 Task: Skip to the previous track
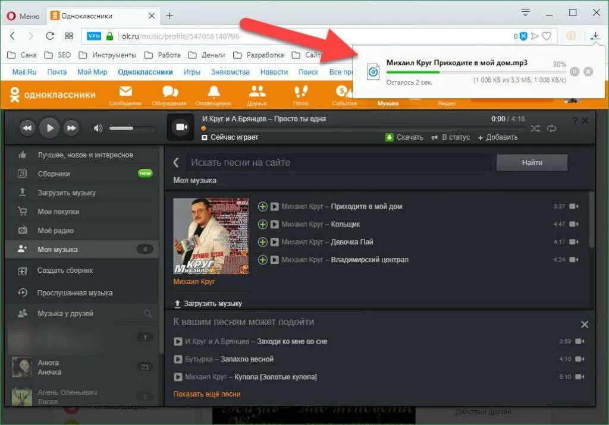[27, 128]
